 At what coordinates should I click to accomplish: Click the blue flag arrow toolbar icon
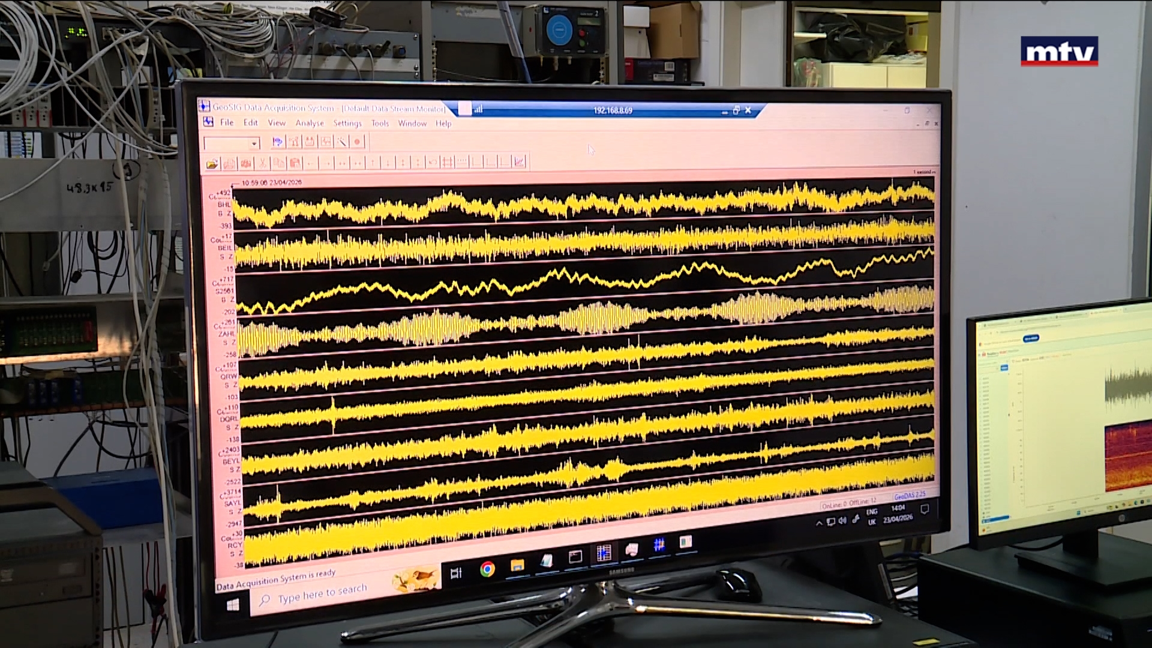point(277,142)
